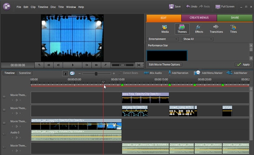Open the Clip menu
The width and height of the screenshot is (254, 155).
pyautogui.click(x=33, y=7)
